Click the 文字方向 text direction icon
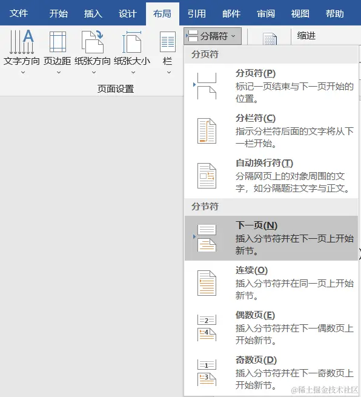Viewport: 361px width, 397px height. pos(22,42)
